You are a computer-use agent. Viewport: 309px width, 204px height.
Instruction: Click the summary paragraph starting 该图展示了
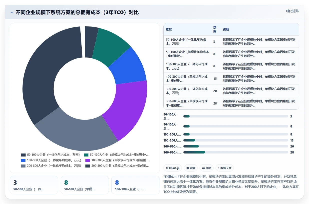231,184
